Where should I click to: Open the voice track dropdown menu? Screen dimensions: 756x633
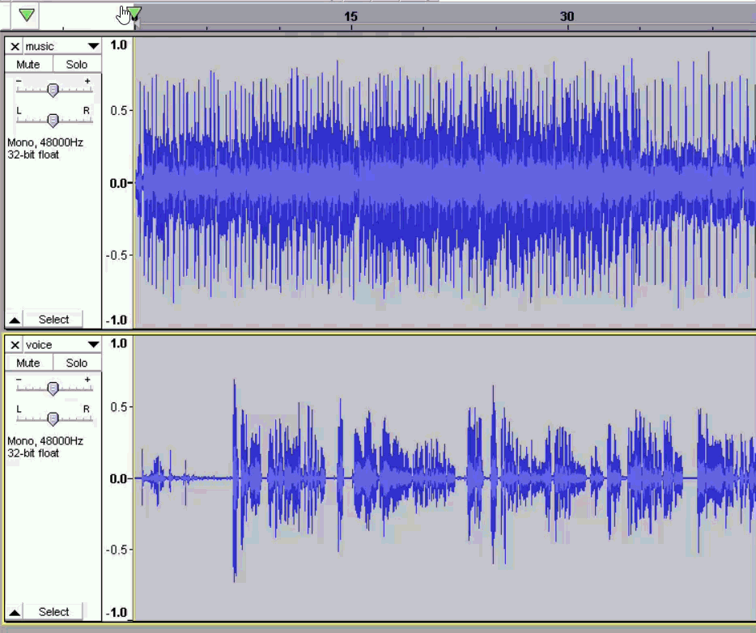pyautogui.click(x=93, y=345)
